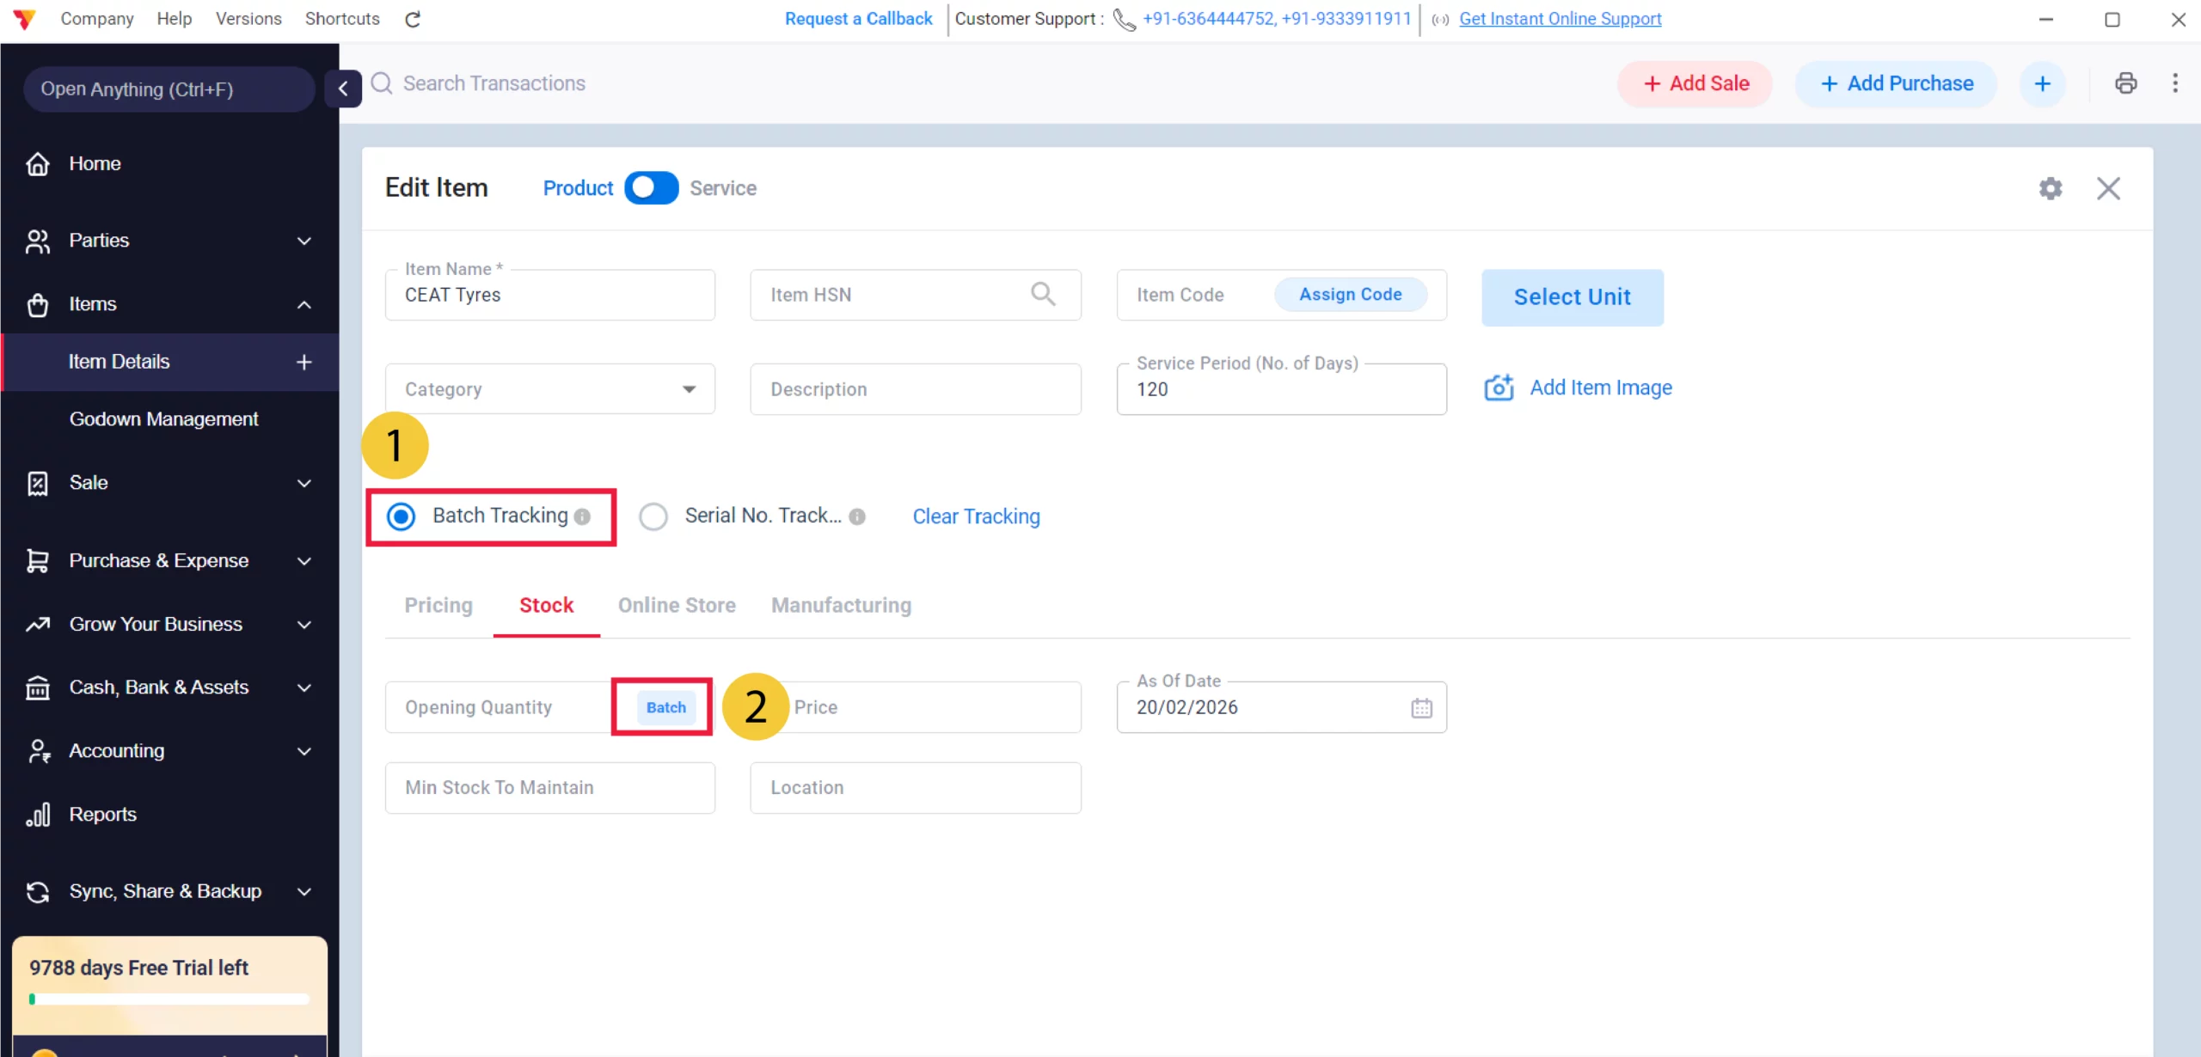Click the free trial progress bar

point(169,999)
